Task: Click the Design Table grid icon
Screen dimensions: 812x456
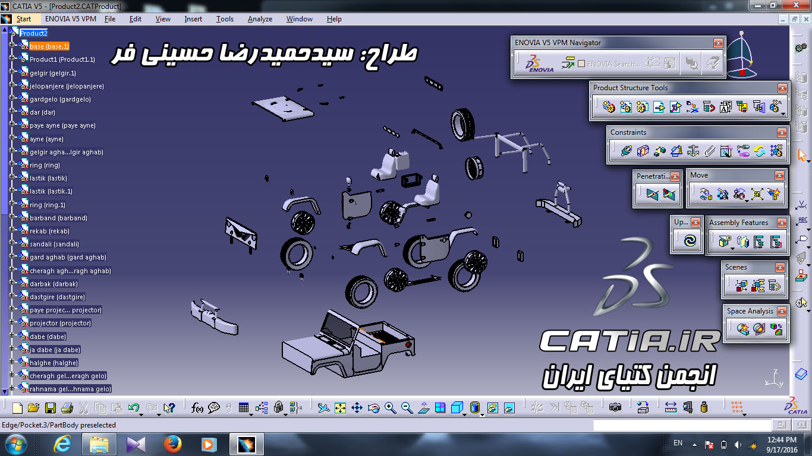Action: pyautogui.click(x=244, y=408)
